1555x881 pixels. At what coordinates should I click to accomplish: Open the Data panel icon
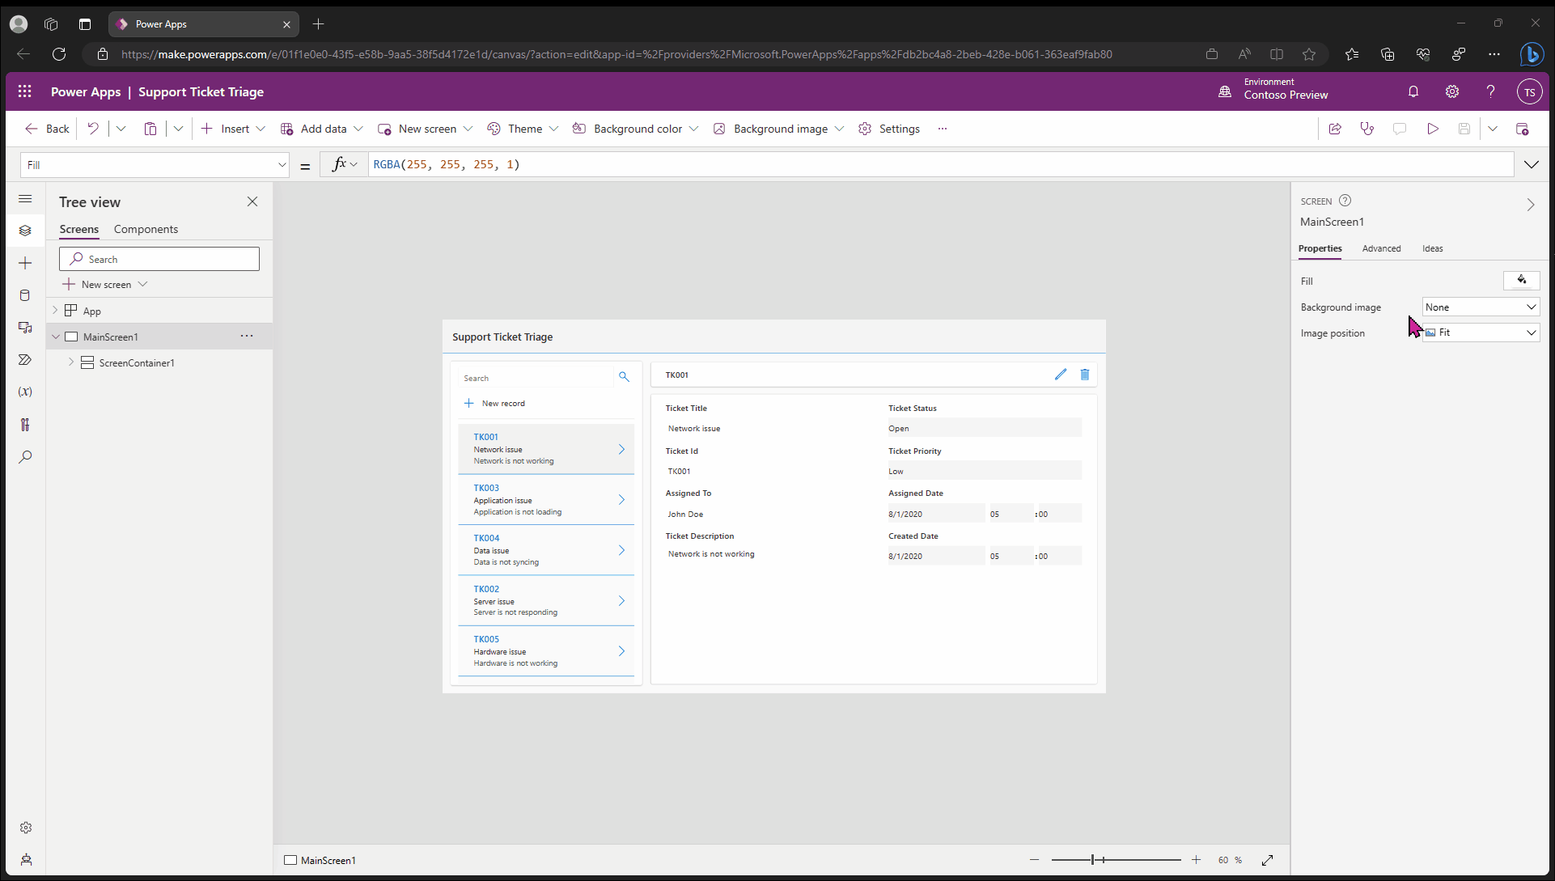(x=24, y=295)
